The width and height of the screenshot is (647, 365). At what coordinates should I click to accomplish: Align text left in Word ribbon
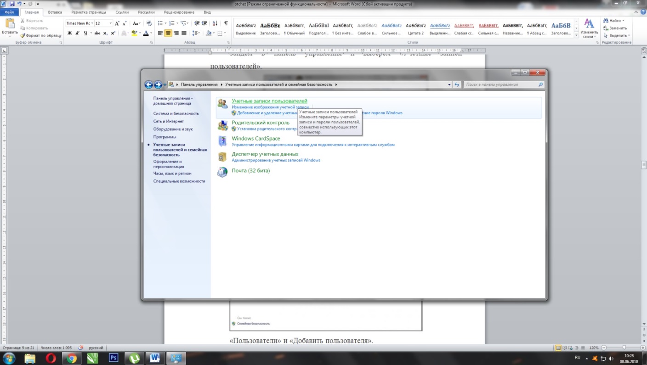click(160, 33)
